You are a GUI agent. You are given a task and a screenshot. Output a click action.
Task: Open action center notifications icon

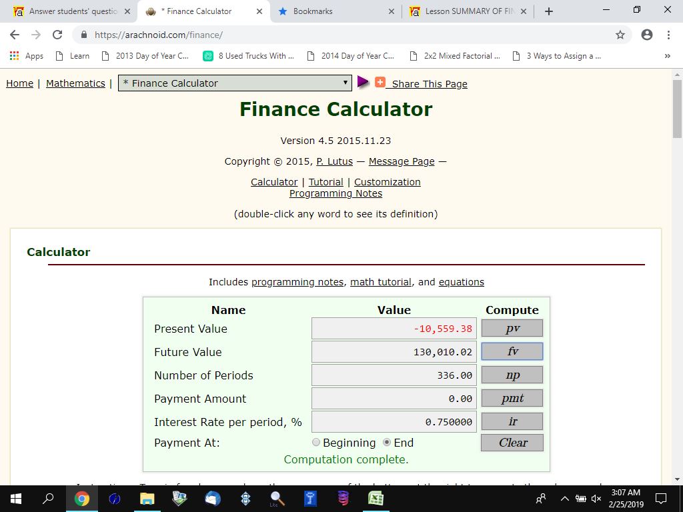661,498
